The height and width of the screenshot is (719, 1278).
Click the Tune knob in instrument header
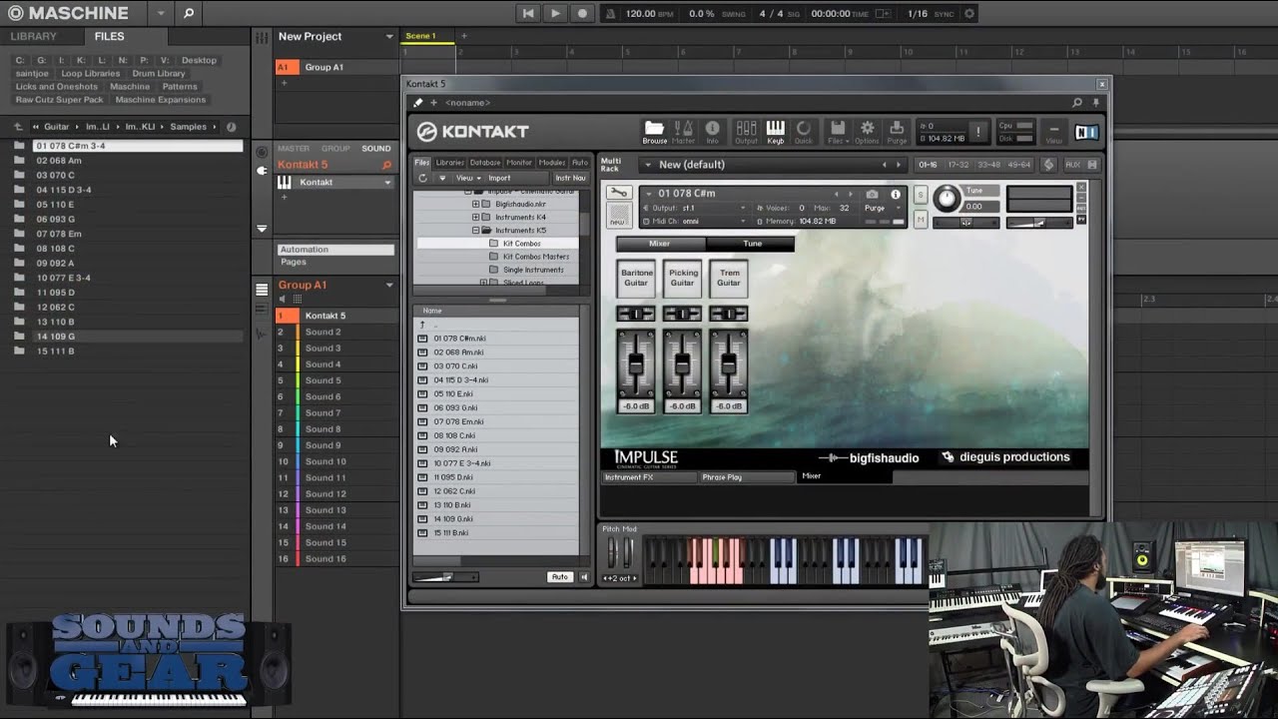coord(946,198)
